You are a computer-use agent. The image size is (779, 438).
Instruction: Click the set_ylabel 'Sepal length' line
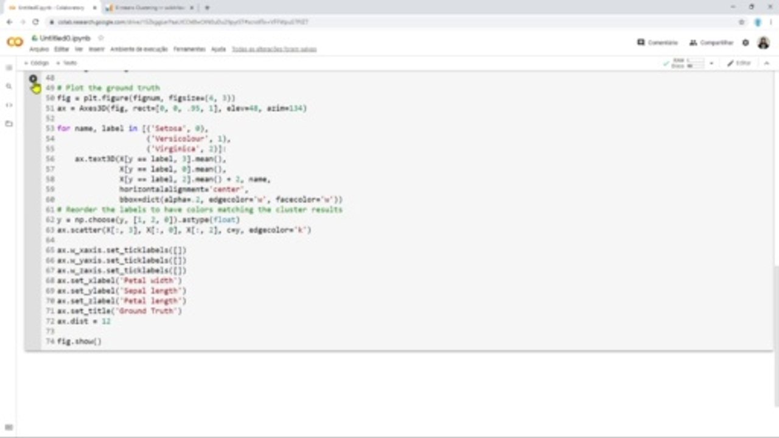(122, 291)
